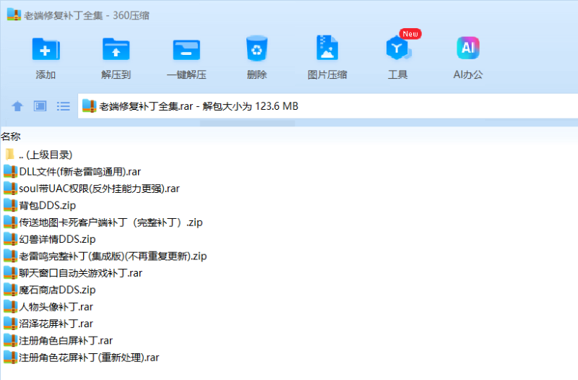578x380 pixels.
Task: Click the archive icon beside 人物头像补丁.rar
Action: (10, 306)
